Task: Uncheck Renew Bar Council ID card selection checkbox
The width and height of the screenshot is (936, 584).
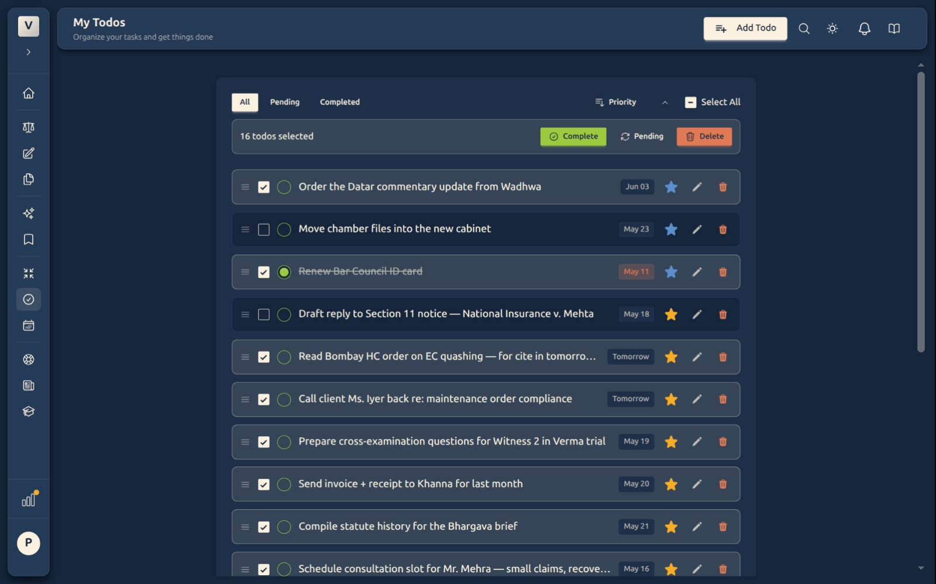Action: (264, 272)
